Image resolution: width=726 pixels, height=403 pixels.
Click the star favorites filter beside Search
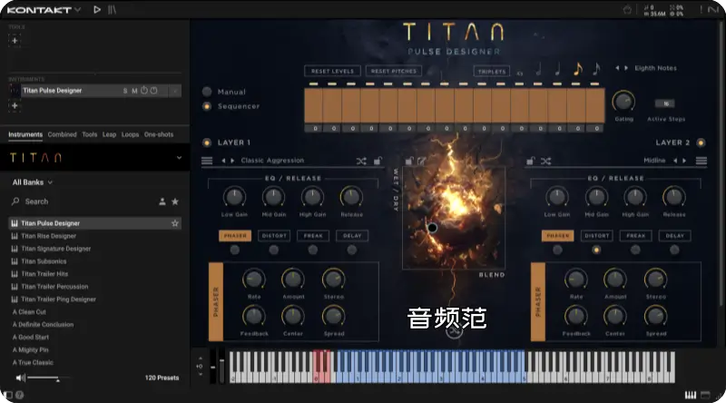click(x=175, y=201)
